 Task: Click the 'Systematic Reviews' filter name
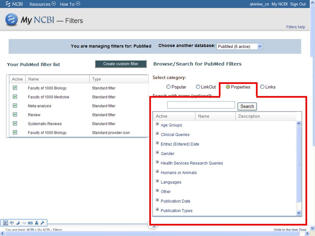pyautogui.click(x=45, y=124)
